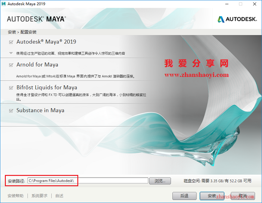Minimize the installer window

coord(226,4)
